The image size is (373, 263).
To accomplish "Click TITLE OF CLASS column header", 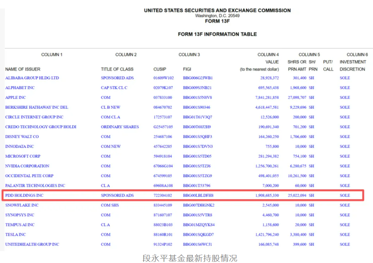I will tap(117, 69).
